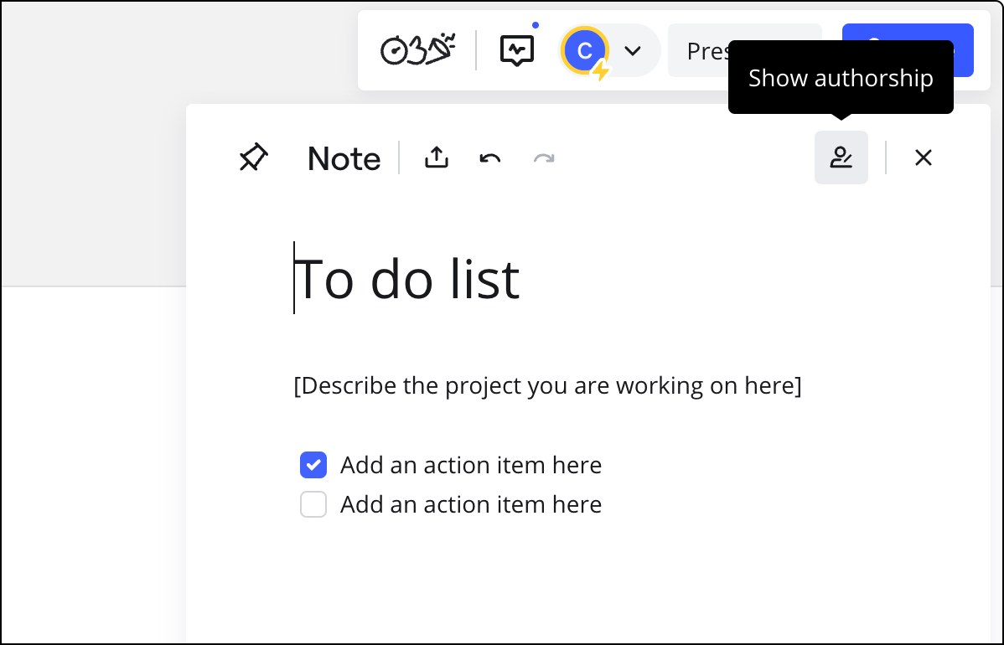Open the activity feed chat icon
The height and width of the screenshot is (645, 1004).
click(x=517, y=51)
